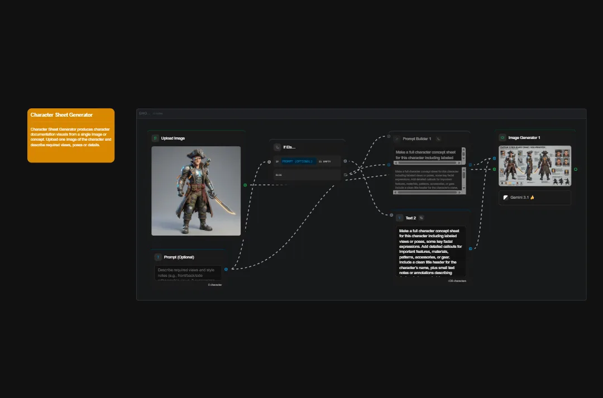Open the generated character sheet thumbnail
Image resolution: width=603 pixels, height=398 pixels.
pos(534,166)
